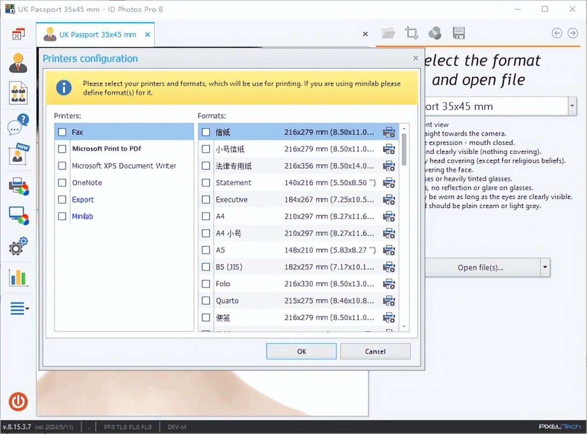The height and width of the screenshot is (434, 587).
Task: Check Microsoft Print to PDF printer
Action: [62, 149]
